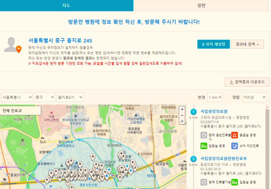The width and height of the screenshot is (271, 189).
Task: Click the 현재 일반진료불가 clock icon
Action: coord(204,135)
